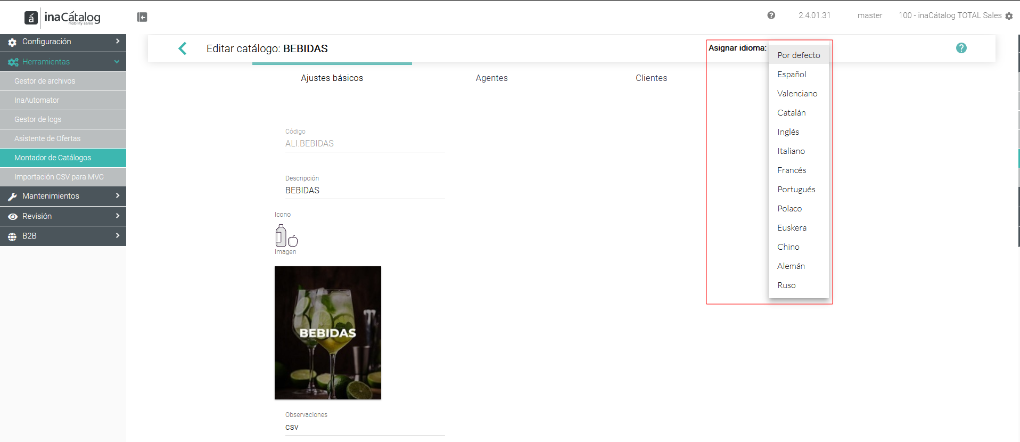Choose Catalán from the language list

pos(799,112)
